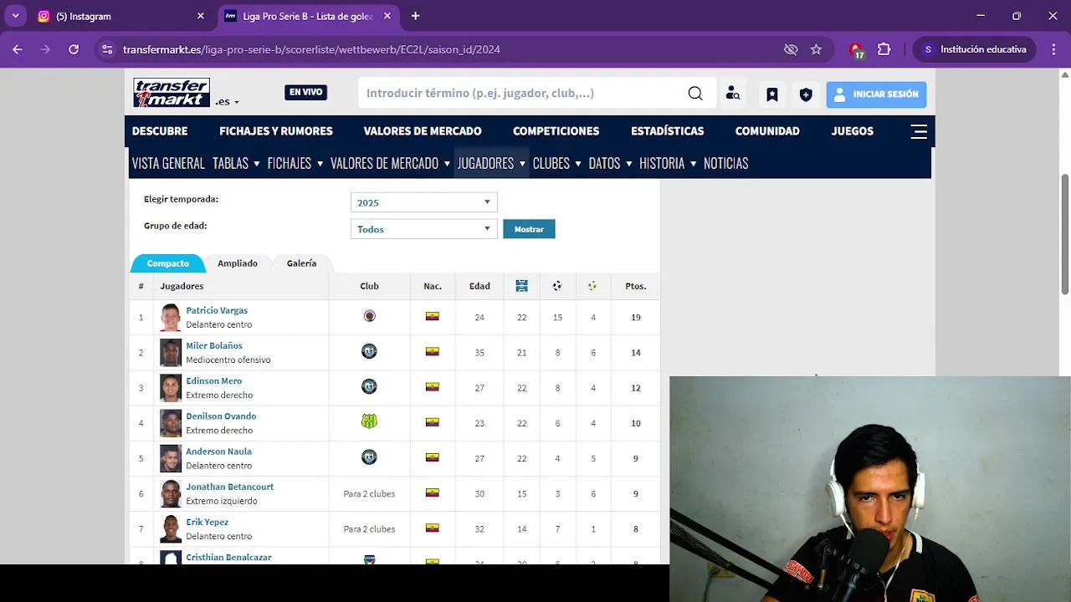Image resolution: width=1071 pixels, height=602 pixels.
Task: Sort by Ptos. column header
Action: pos(636,286)
